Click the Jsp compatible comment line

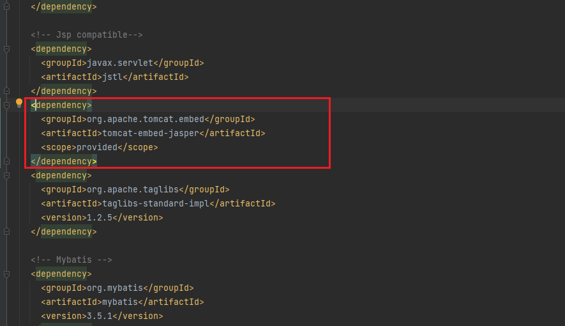tap(87, 35)
